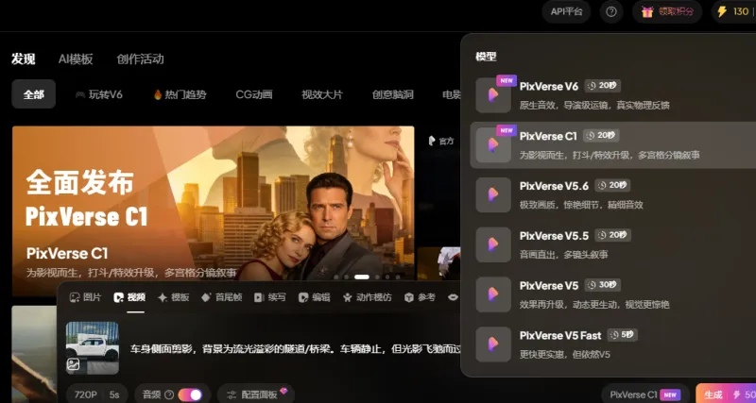Click the help icon beside 音频
The height and width of the screenshot is (403, 756).
[x=169, y=395]
